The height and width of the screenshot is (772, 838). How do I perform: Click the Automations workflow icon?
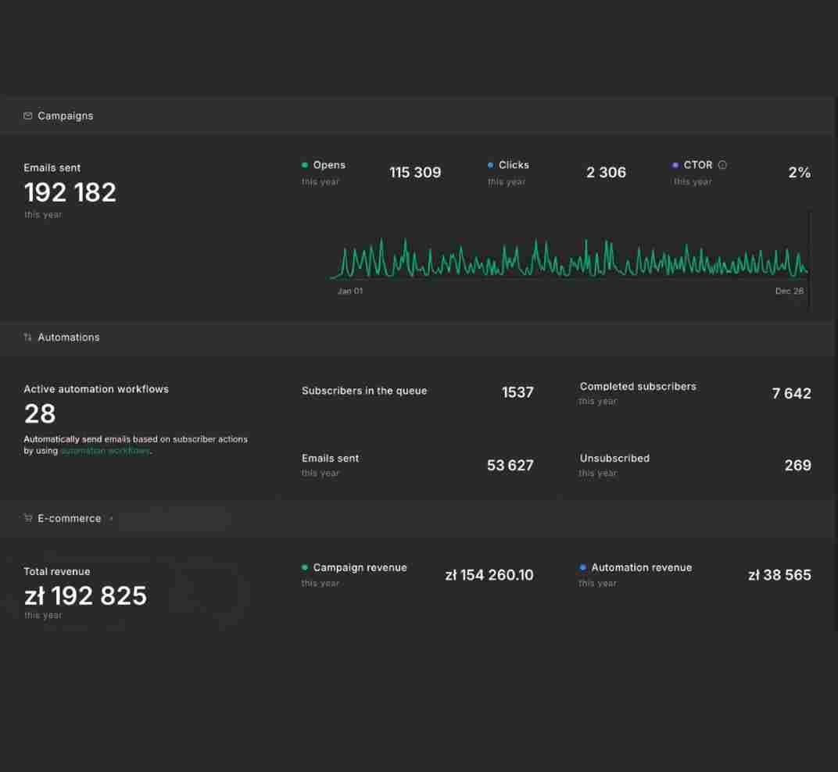click(x=28, y=337)
